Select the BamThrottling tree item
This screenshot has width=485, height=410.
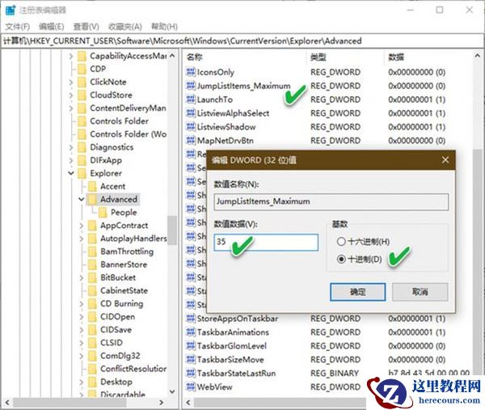[127, 251]
